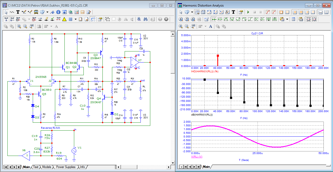Click the V(RL) waveform label

(196, 157)
